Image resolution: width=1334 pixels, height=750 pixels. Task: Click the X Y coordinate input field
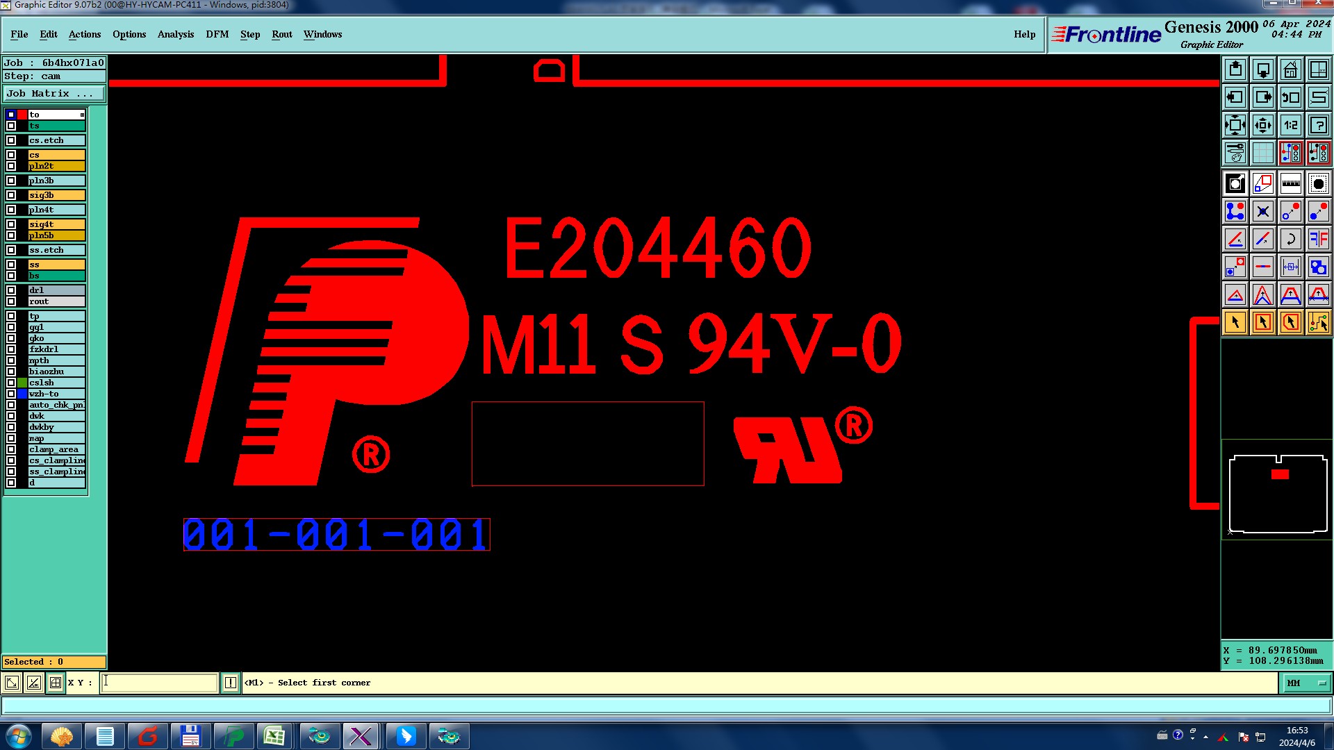point(159,683)
